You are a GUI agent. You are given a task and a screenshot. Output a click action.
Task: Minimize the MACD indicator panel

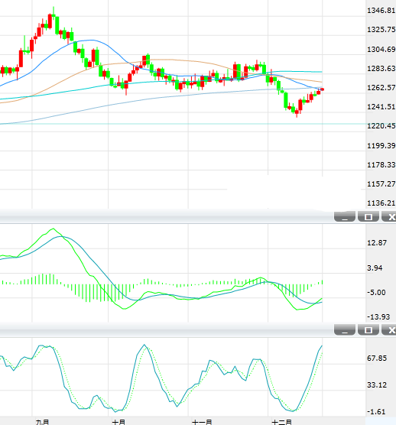(345, 216)
